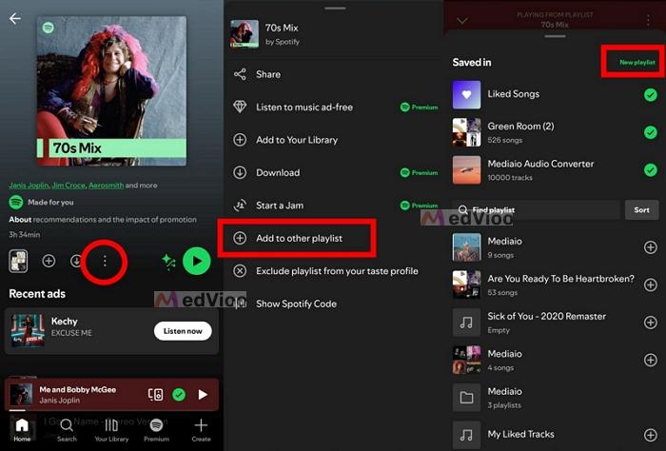
Task: Choose Start a Jam
Action: click(x=335, y=206)
